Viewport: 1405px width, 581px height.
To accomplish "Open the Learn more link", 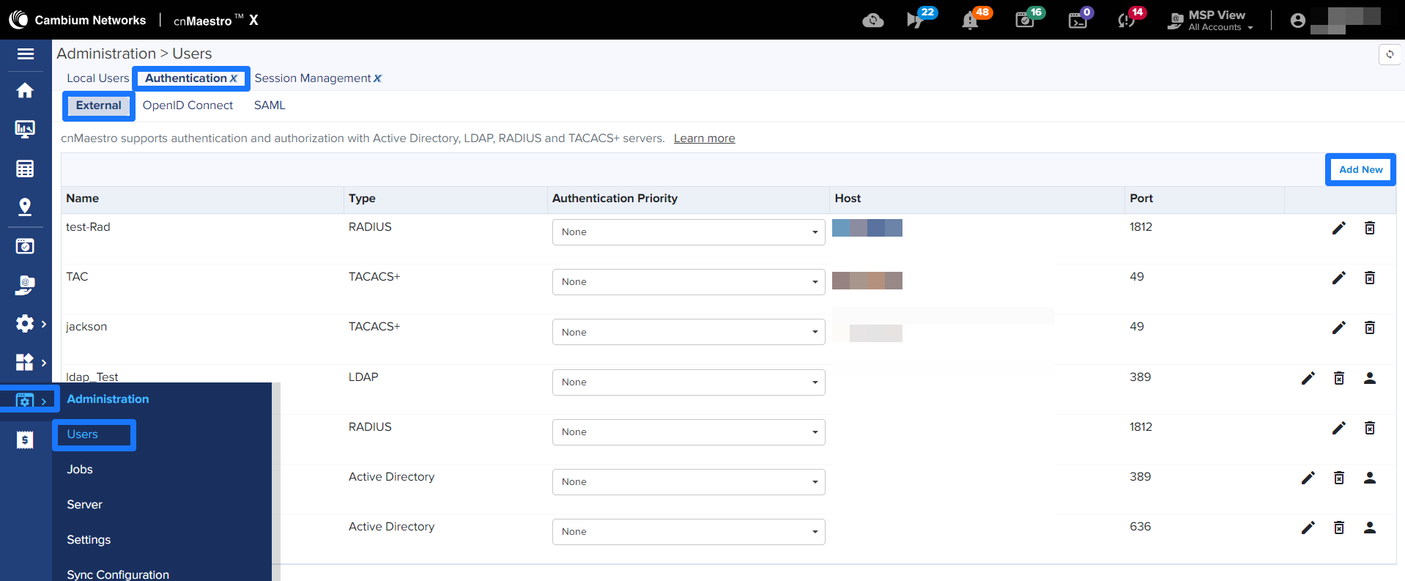I will click(704, 138).
